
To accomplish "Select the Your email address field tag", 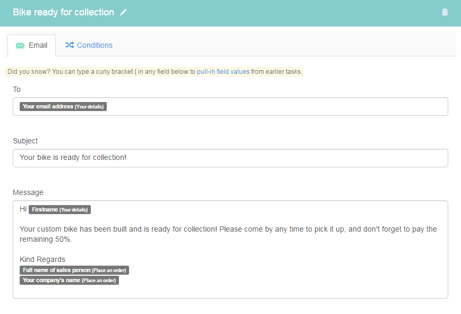I will click(63, 106).
